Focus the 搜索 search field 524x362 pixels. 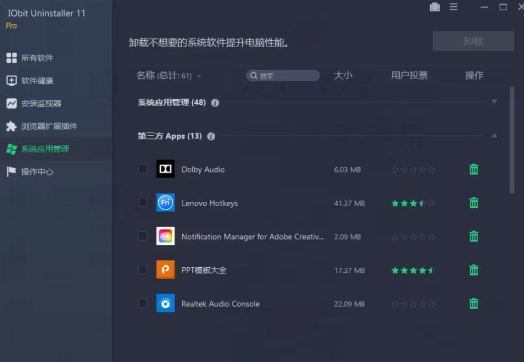click(x=283, y=76)
